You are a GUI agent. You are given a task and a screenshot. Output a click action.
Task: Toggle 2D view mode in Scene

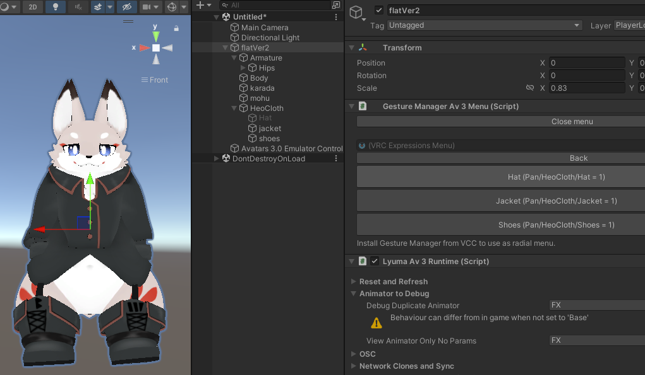coord(32,6)
